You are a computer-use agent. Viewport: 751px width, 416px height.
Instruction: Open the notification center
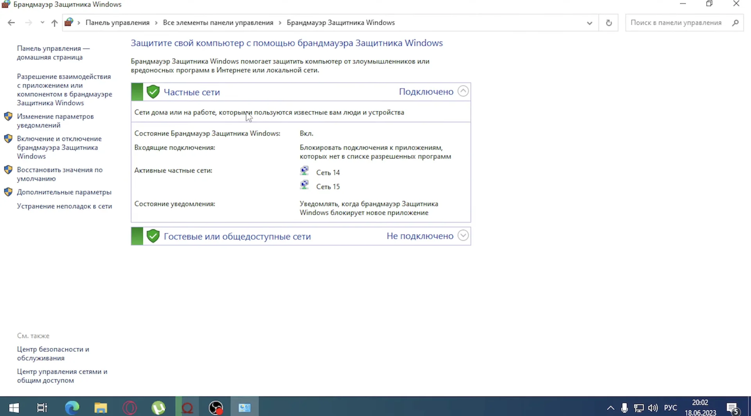[733, 408]
